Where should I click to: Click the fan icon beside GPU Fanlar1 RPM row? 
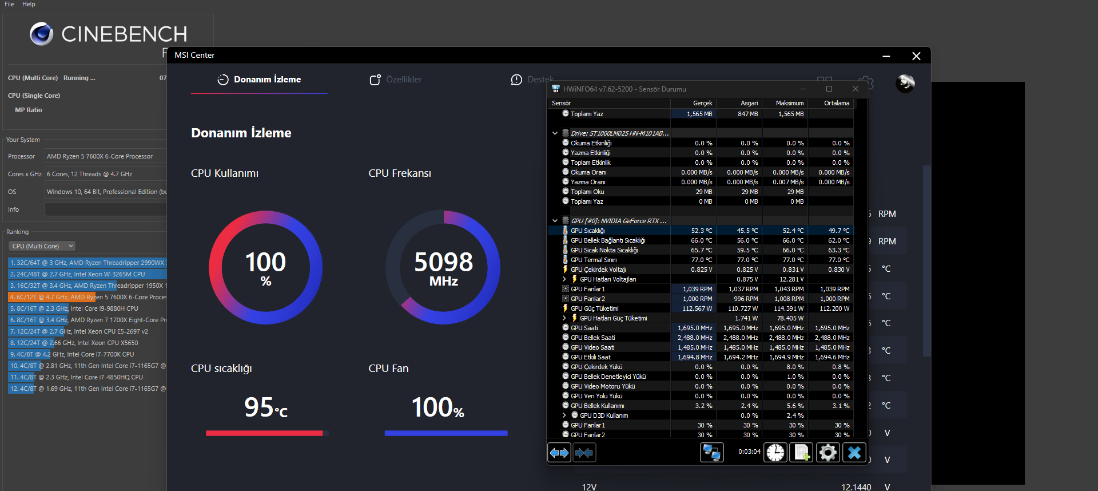pos(565,289)
